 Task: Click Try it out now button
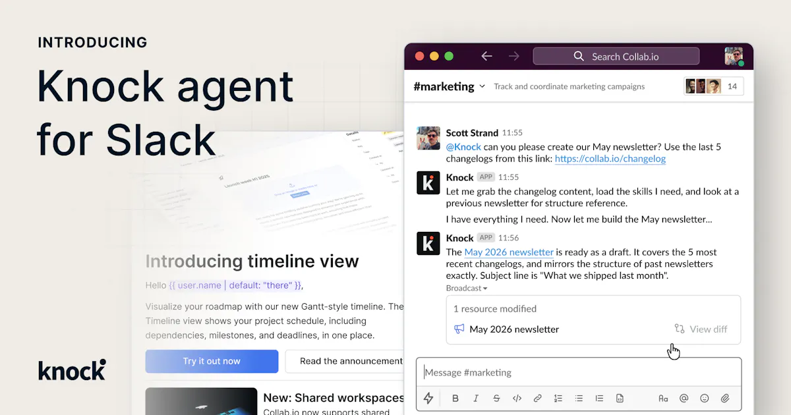pos(212,361)
